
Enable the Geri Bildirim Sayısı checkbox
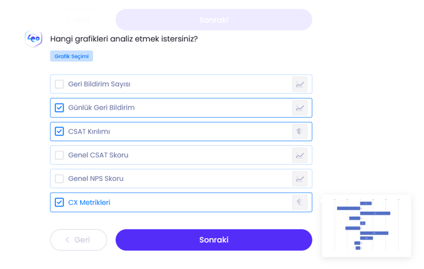59,84
